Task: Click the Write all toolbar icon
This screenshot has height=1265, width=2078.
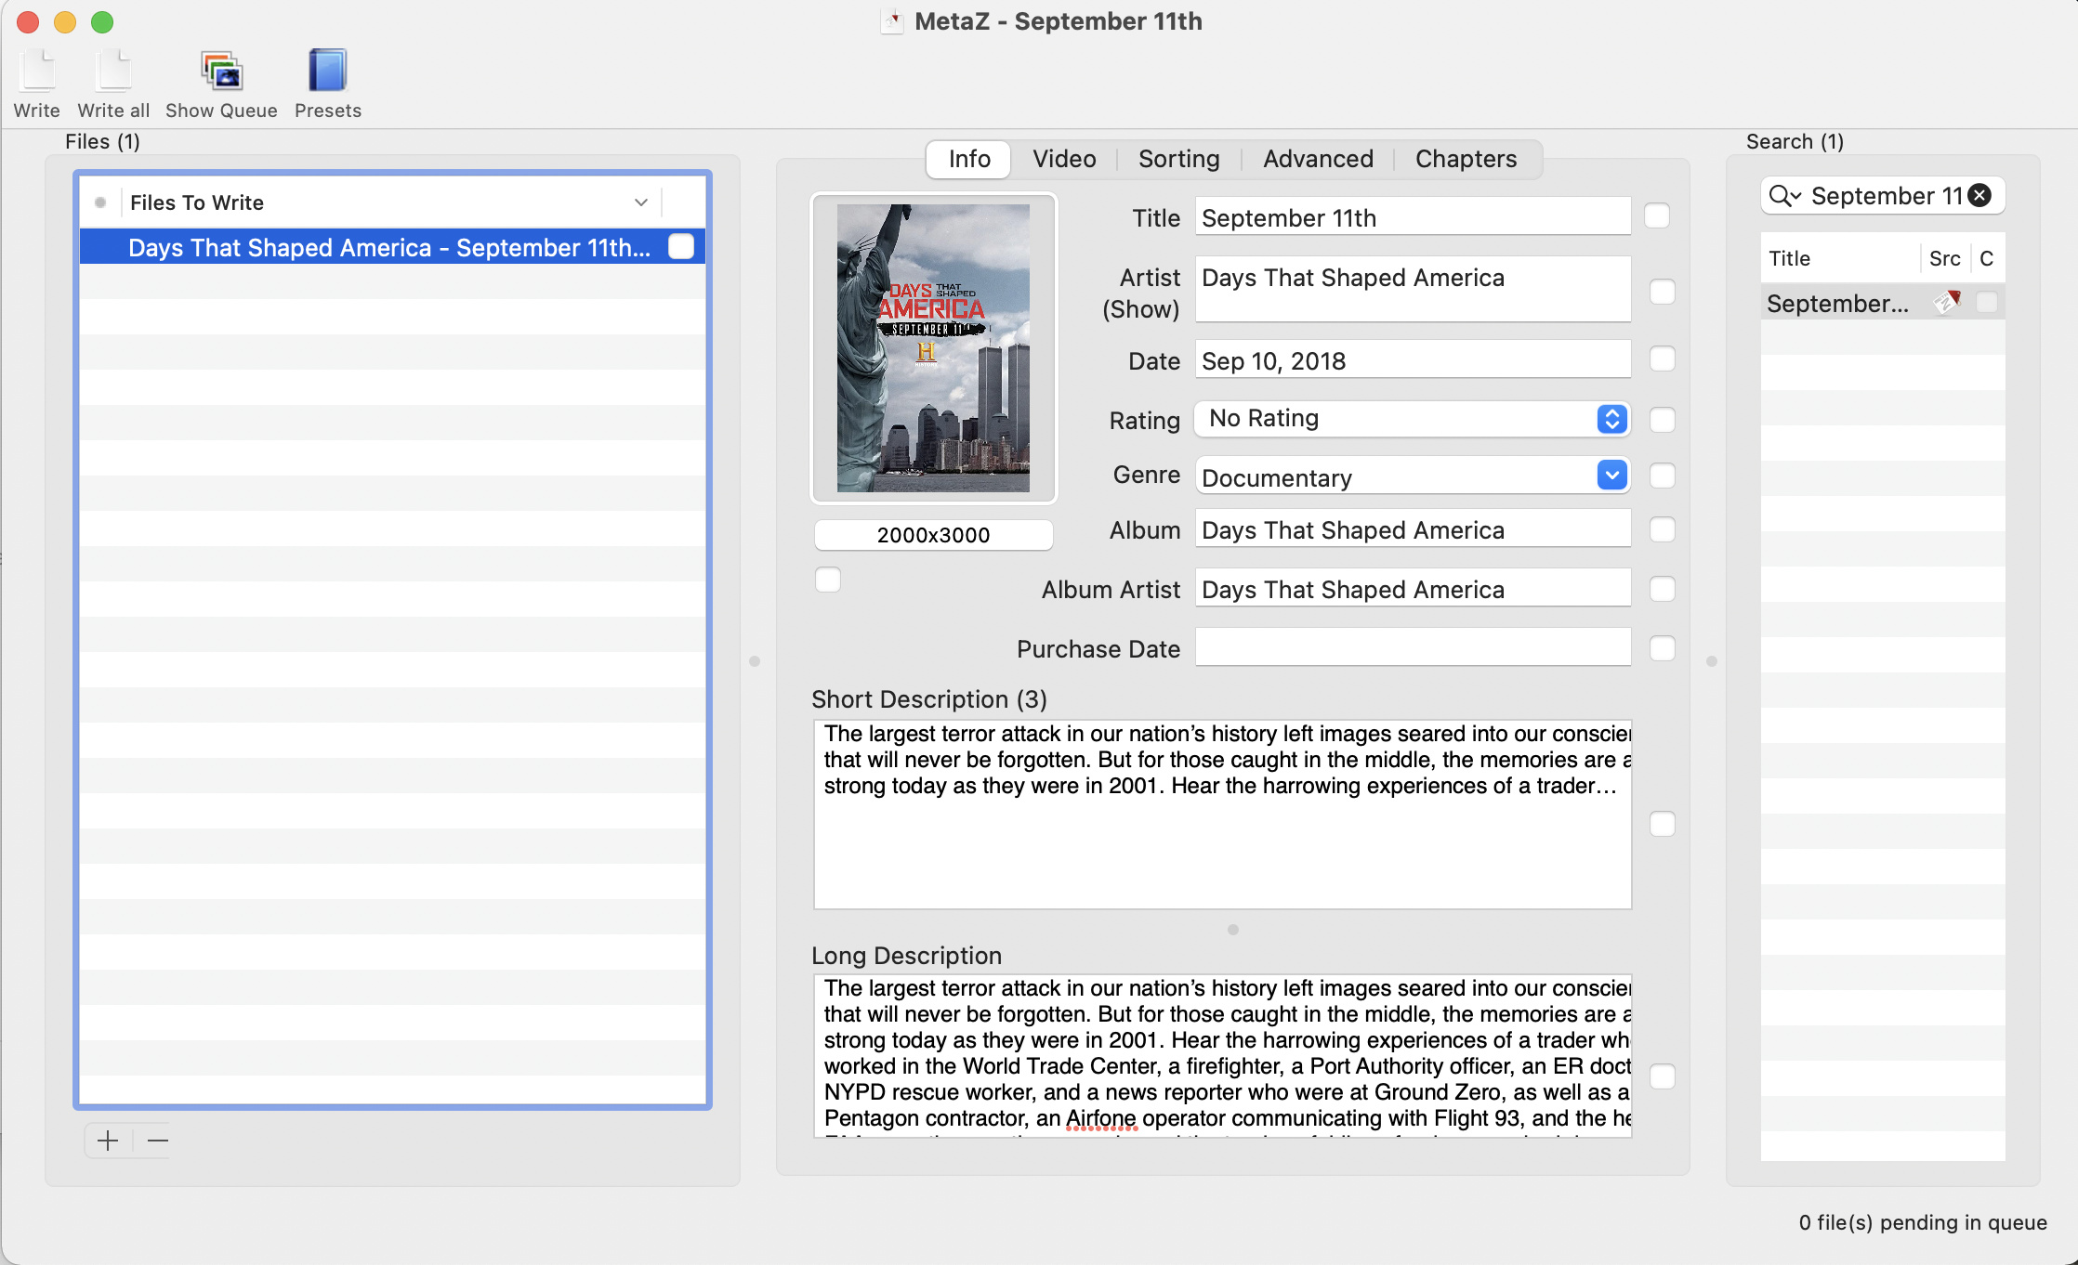Action: 113,72
